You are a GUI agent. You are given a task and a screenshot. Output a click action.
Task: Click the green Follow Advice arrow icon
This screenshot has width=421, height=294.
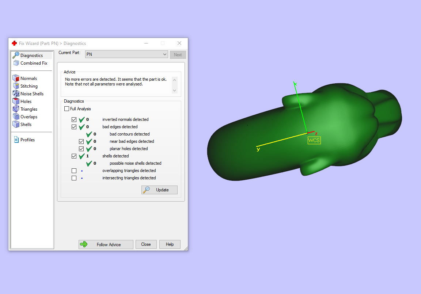tap(84, 244)
